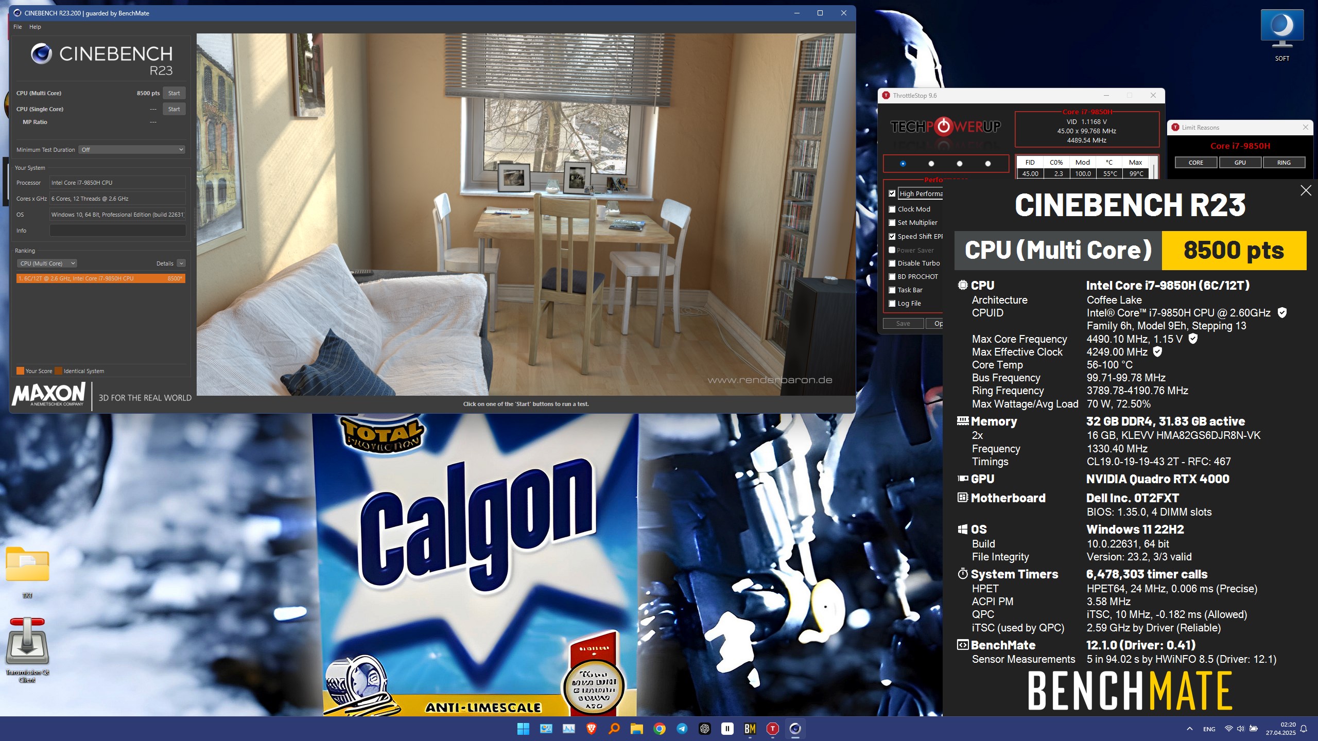
Task: Click the Motherboard icon in BenchMate panel
Action: [x=963, y=498]
